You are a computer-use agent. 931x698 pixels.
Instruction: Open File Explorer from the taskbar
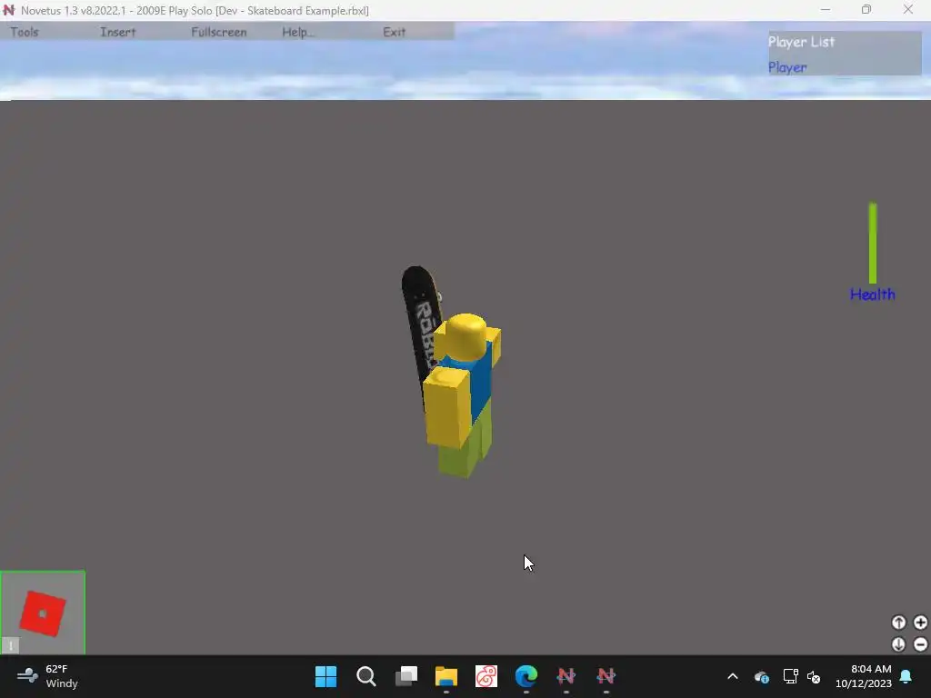coord(445,676)
